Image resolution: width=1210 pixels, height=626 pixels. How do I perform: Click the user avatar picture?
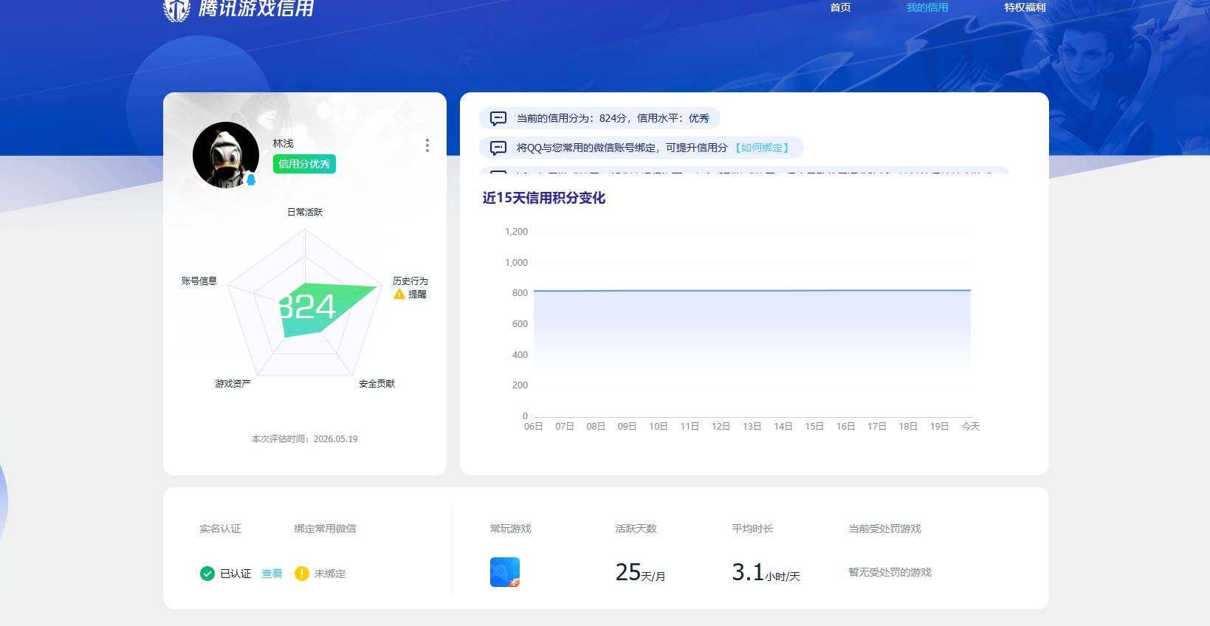(x=226, y=155)
